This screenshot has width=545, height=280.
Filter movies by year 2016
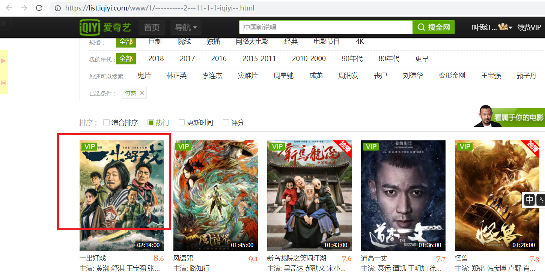219,59
